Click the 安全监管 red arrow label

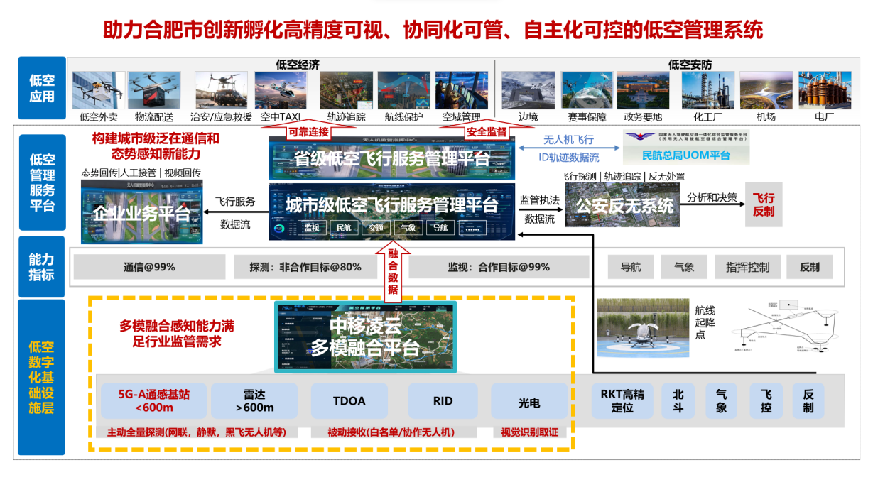[487, 131]
